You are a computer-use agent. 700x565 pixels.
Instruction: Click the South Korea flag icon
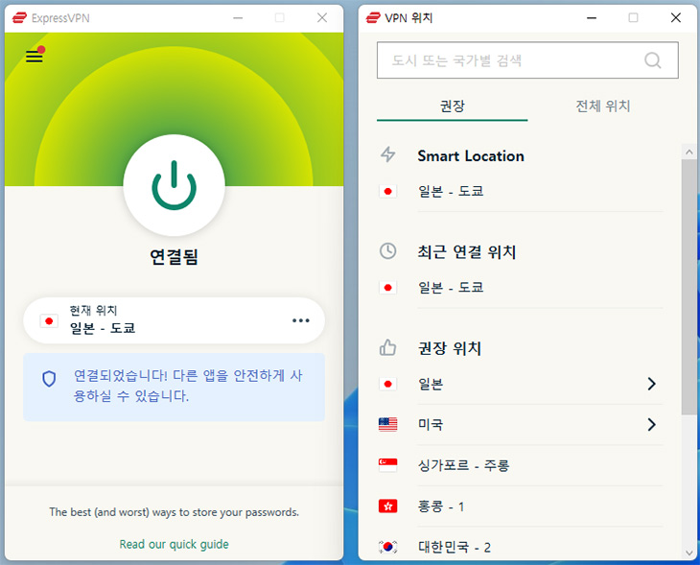tap(387, 547)
